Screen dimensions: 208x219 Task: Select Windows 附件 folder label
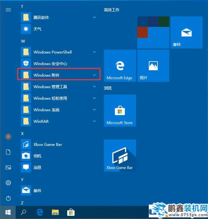46,75
